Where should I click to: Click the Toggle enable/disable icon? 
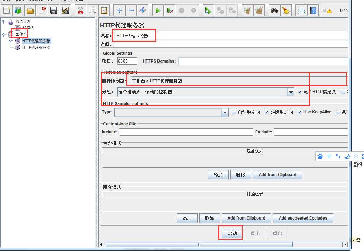coord(143,10)
